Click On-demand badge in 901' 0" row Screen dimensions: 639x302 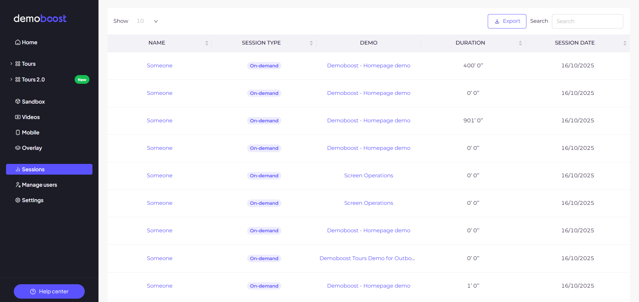coord(264,121)
